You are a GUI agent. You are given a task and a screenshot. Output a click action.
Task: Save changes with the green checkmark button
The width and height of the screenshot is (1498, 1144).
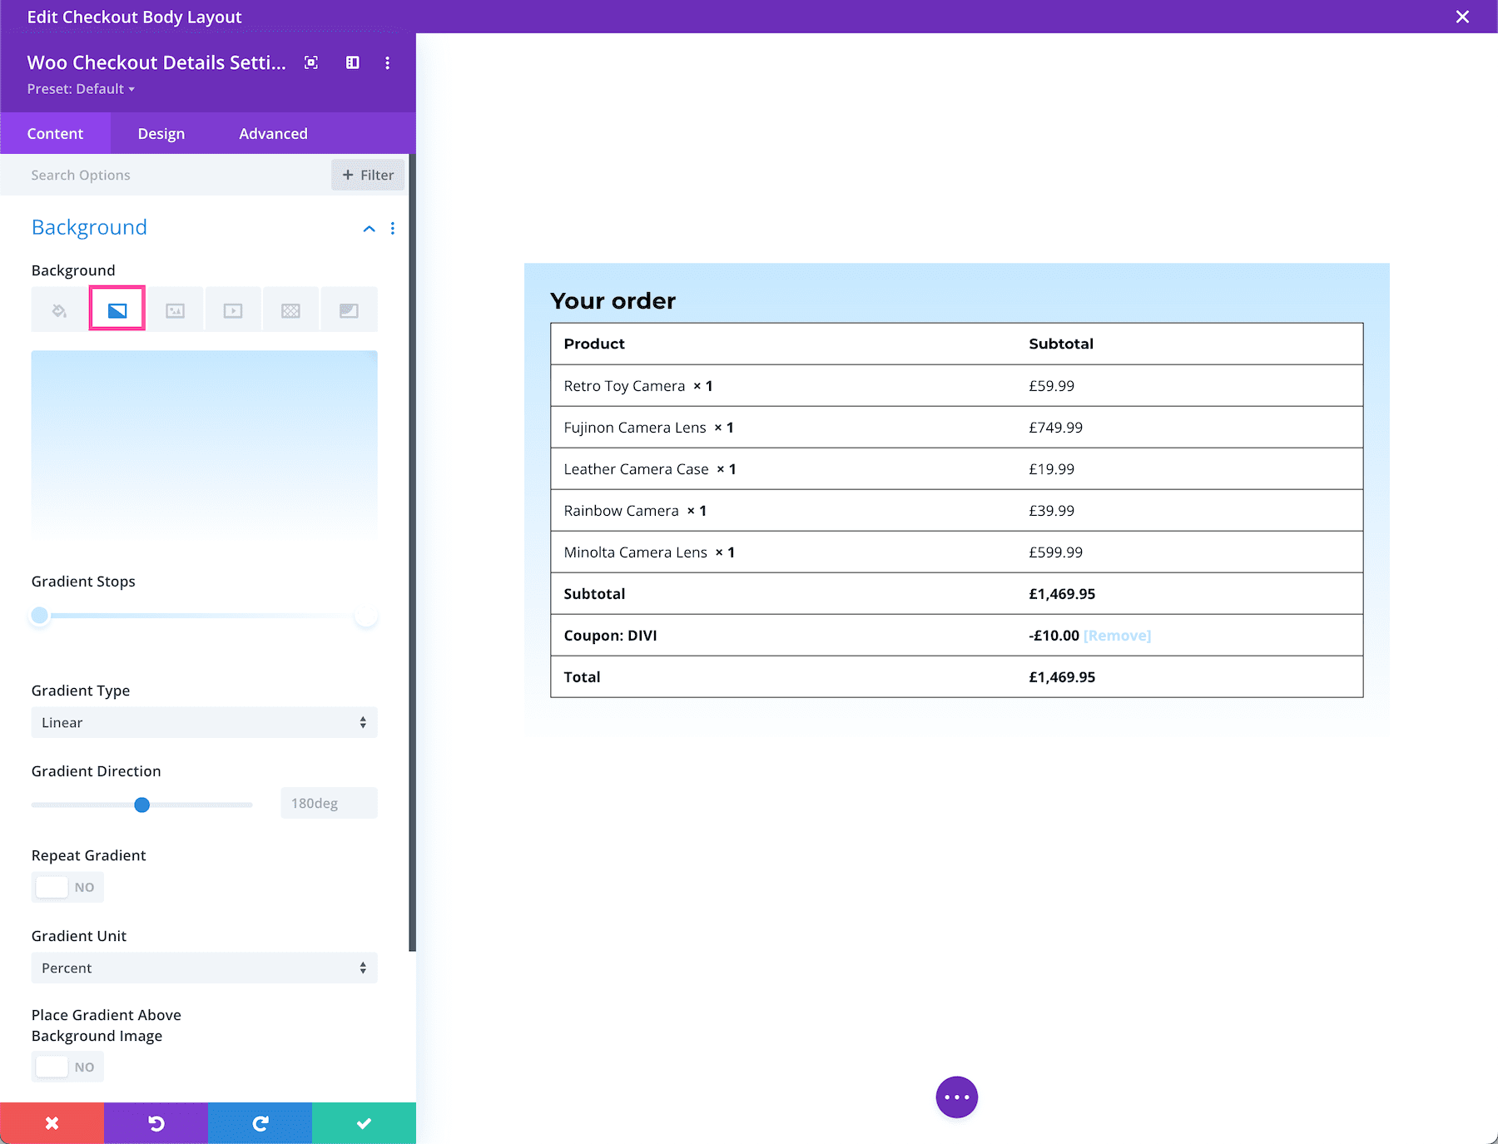[363, 1122]
